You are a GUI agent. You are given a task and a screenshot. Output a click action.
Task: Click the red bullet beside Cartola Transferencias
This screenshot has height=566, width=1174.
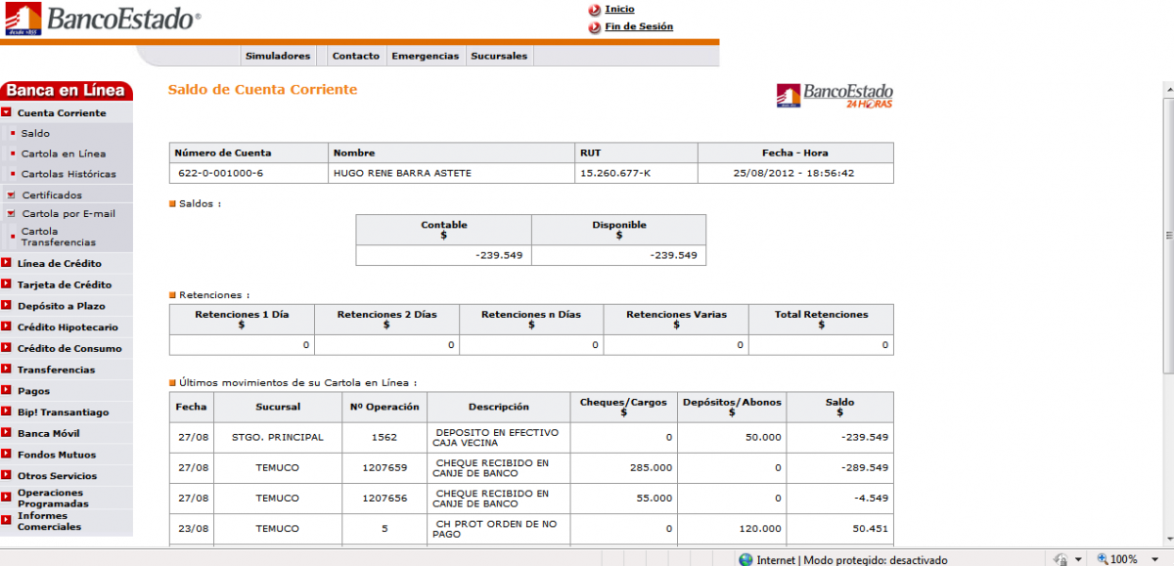click(13, 237)
